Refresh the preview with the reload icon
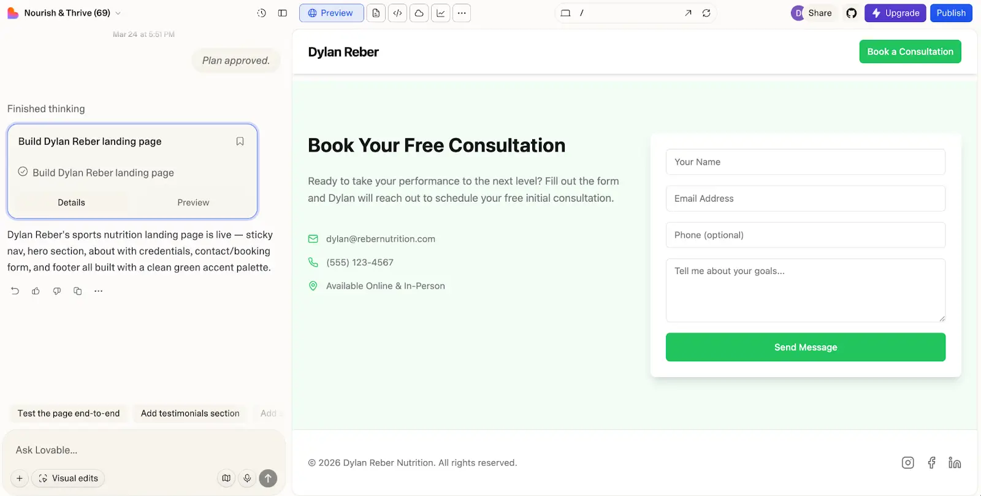 (x=706, y=13)
